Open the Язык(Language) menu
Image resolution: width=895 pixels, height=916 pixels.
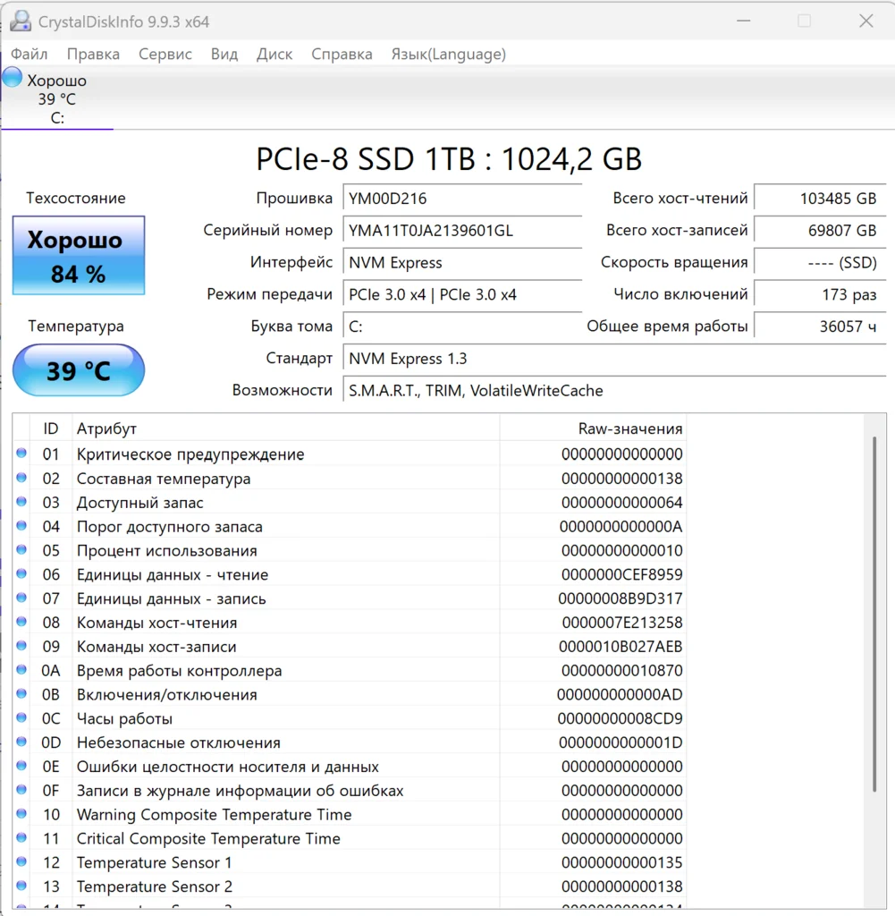tap(448, 55)
